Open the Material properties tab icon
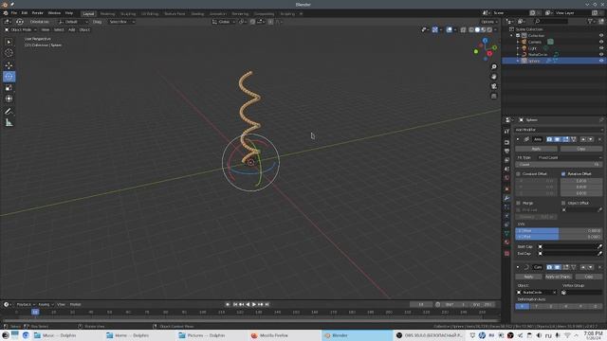This screenshot has height=341, width=607. coord(506,242)
